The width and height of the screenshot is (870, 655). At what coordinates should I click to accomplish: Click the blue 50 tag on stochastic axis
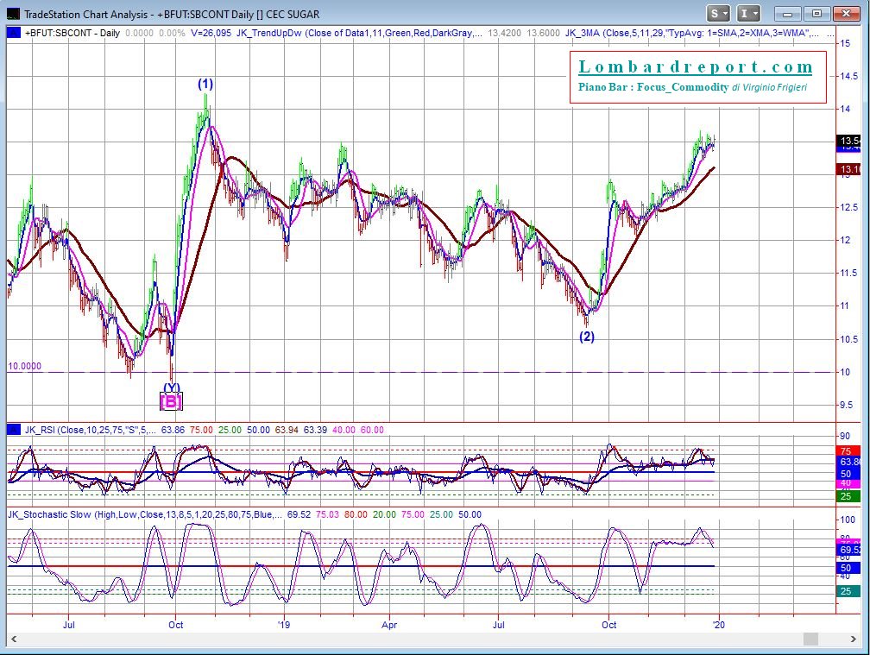(848, 567)
